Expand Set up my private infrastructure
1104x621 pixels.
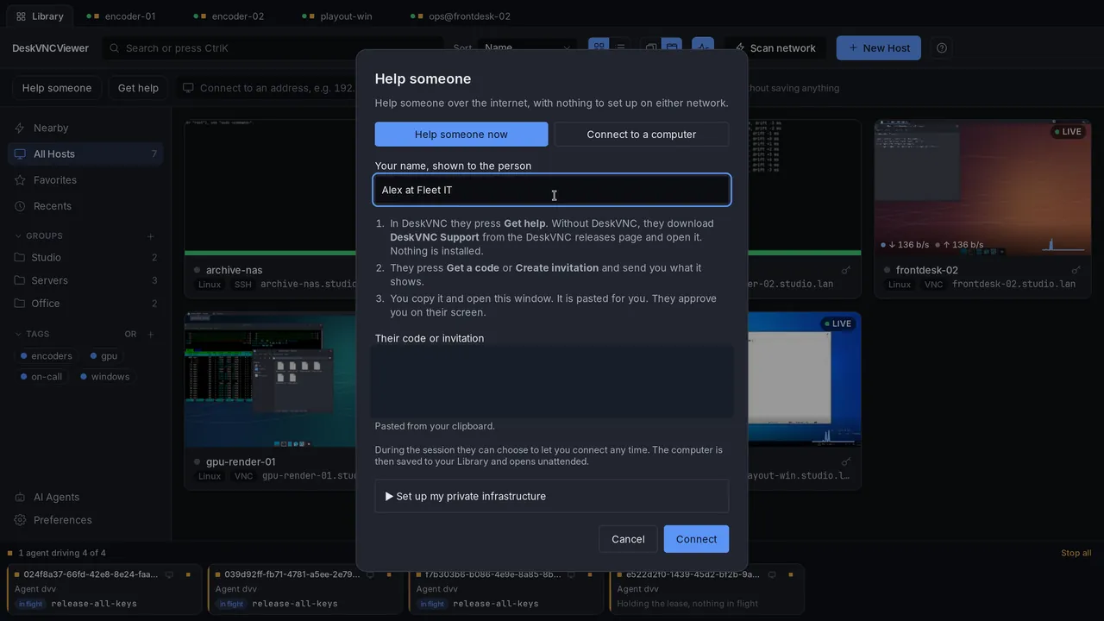(552, 497)
